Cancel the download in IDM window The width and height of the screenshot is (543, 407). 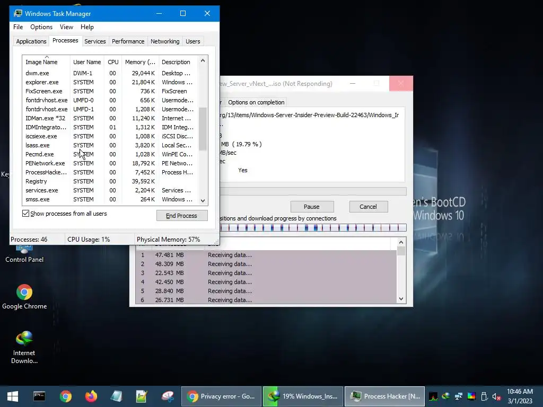[368, 207]
